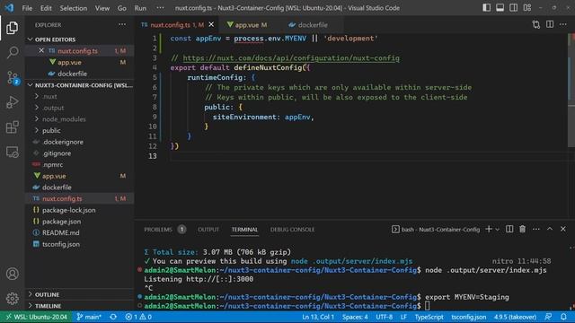Screen dimensions: 575x323
Task: Open the Edit menu
Action: (46, 8)
